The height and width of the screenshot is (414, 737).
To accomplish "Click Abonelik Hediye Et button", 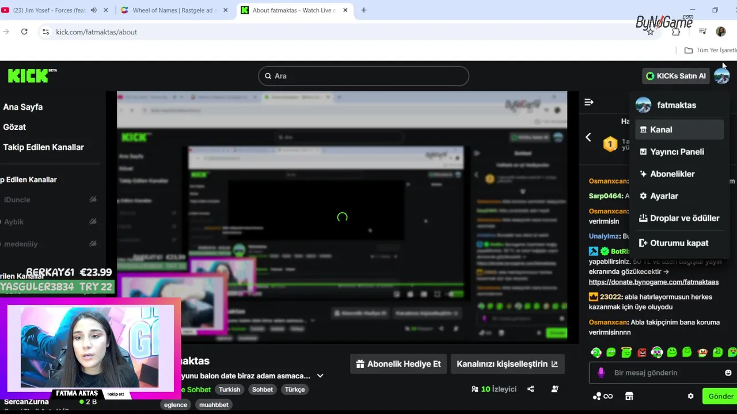I will coord(398,364).
